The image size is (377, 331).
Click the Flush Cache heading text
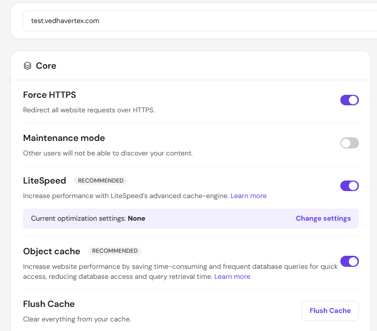tap(49, 304)
